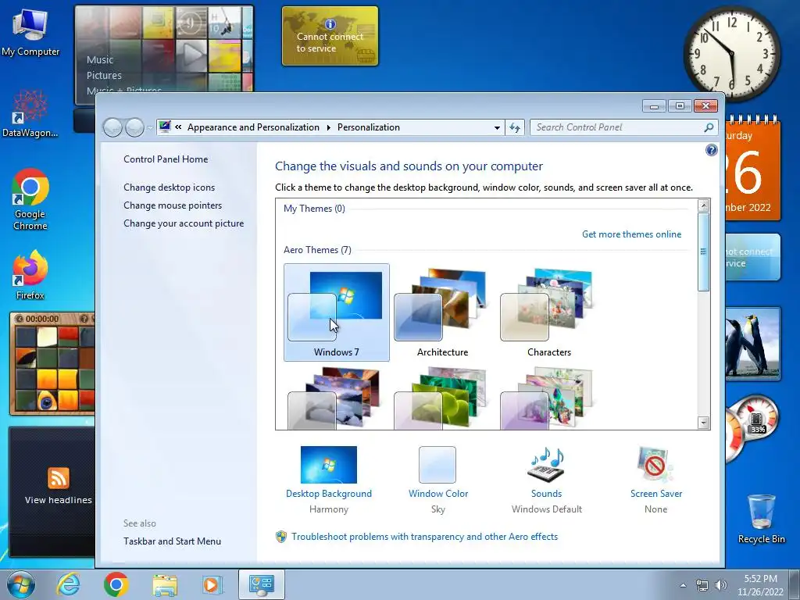This screenshot has height=600, width=800.
Task: Click Get more themes online
Action: click(x=631, y=234)
